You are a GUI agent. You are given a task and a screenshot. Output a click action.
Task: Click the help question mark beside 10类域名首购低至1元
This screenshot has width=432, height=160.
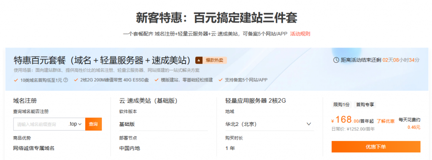pos(65,80)
